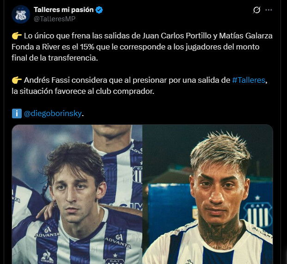287x264 pixels.
Task: Open right photo of blond-haired player
Action: point(208,194)
